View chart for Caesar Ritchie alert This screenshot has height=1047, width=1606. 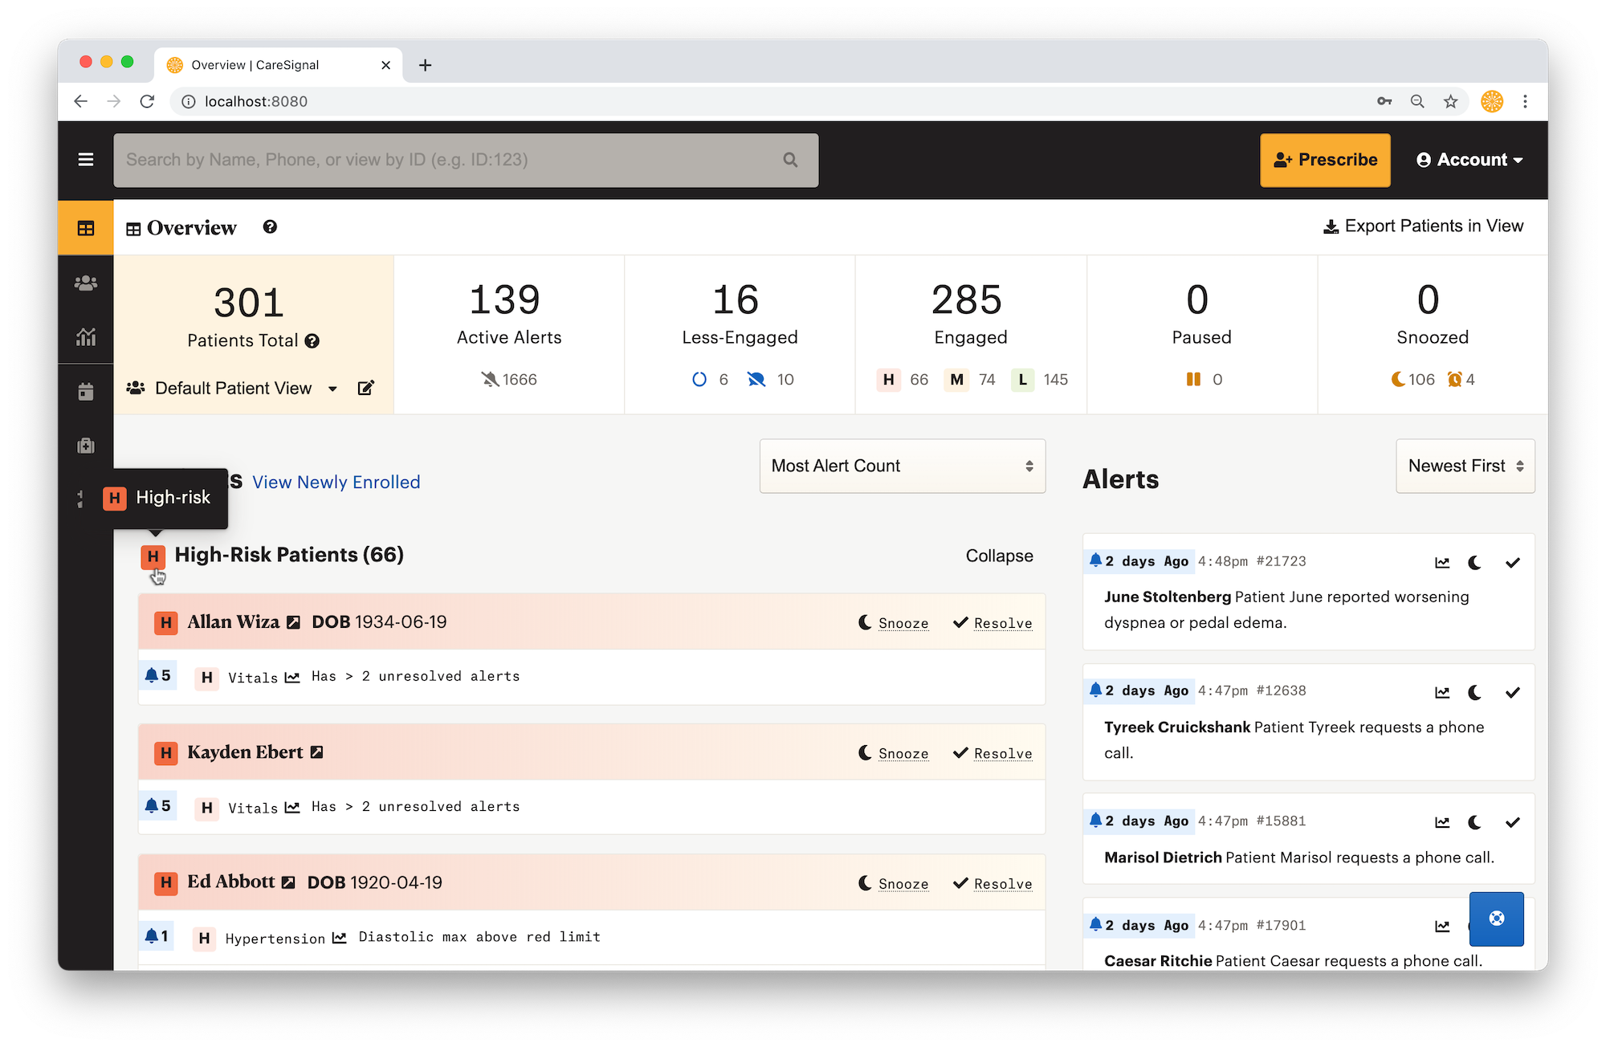[1442, 927]
